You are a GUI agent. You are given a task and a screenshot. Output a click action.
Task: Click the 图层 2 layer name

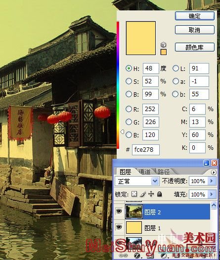152,212
